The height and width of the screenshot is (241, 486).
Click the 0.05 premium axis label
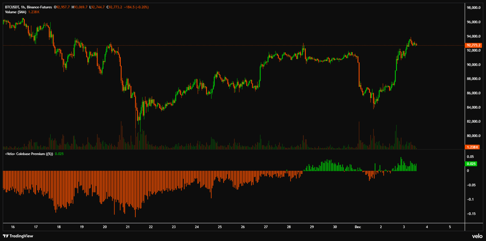point(471,156)
